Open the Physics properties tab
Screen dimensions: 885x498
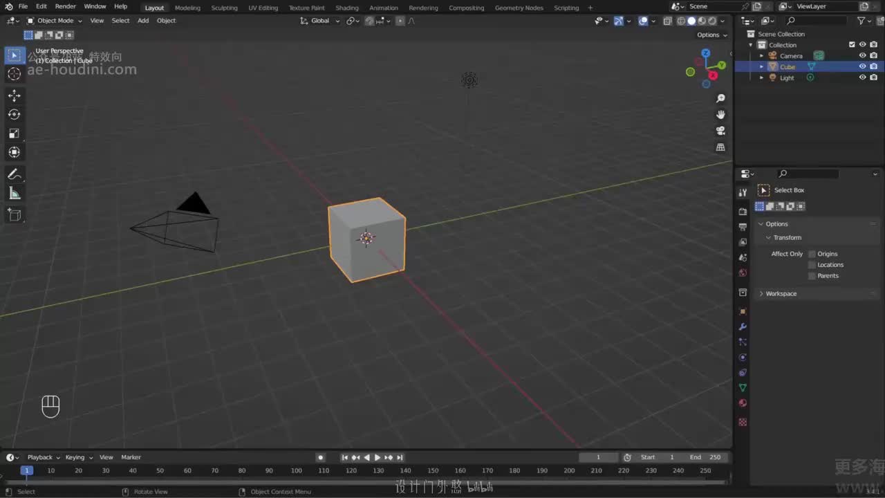point(743,357)
